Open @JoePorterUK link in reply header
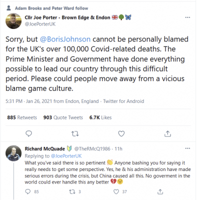The width and height of the screenshot is (197, 200). (x=66, y=156)
